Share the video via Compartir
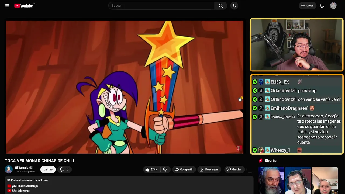 point(184,169)
